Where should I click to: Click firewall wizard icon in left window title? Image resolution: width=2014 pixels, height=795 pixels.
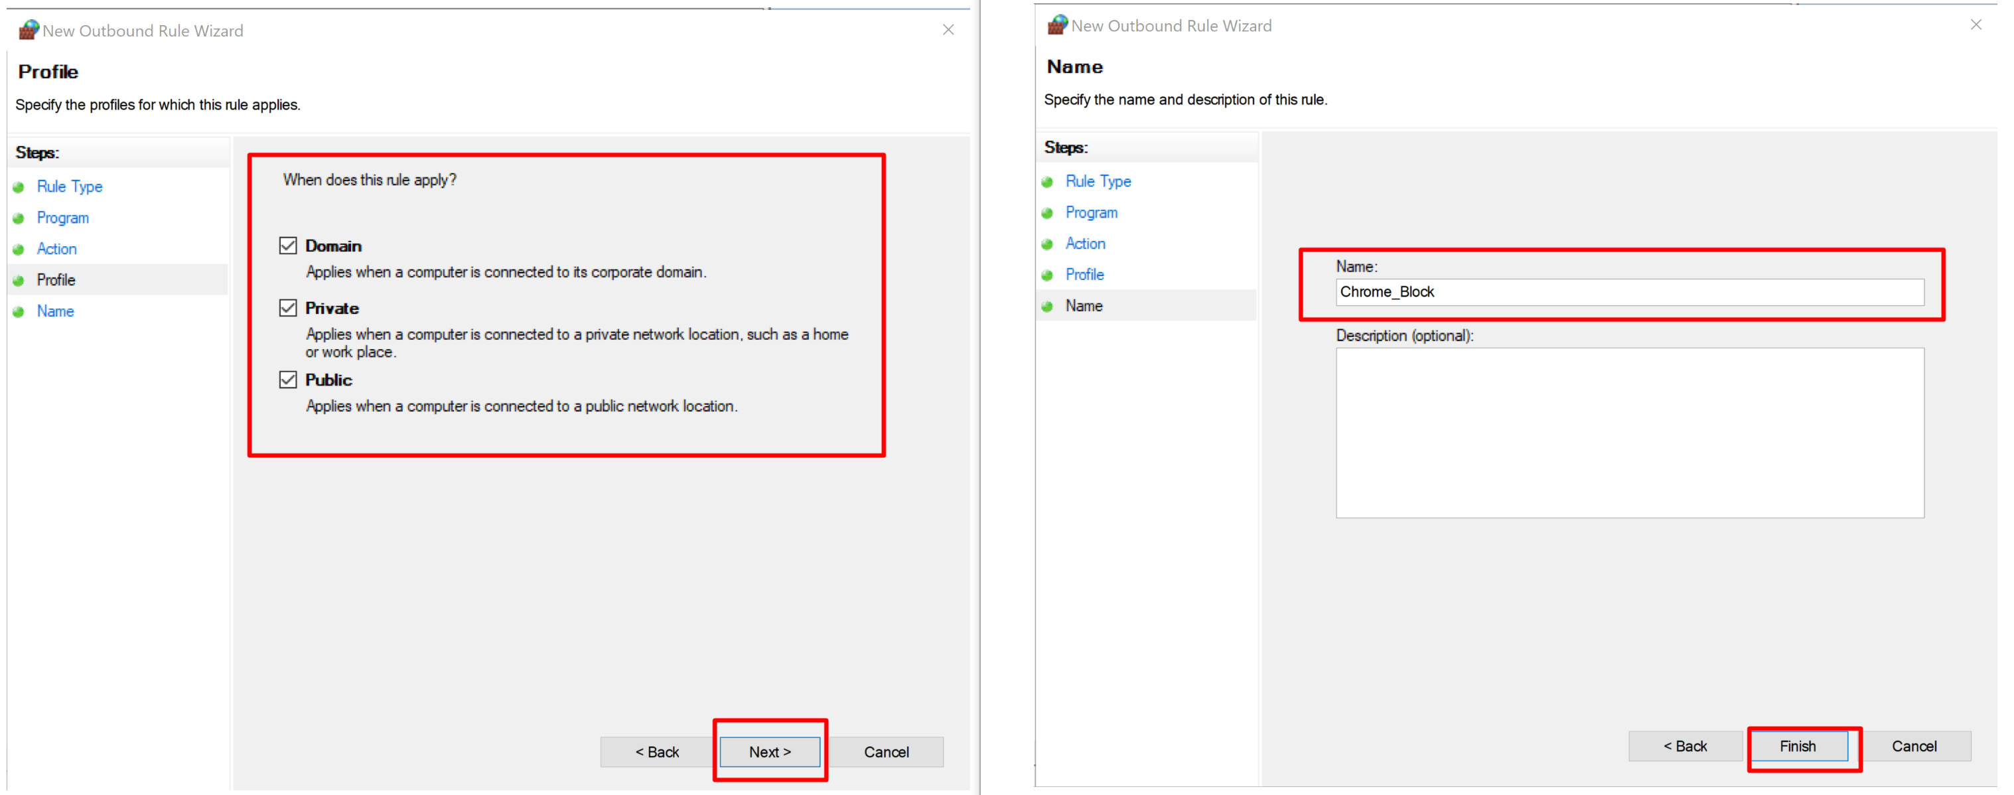[29, 31]
